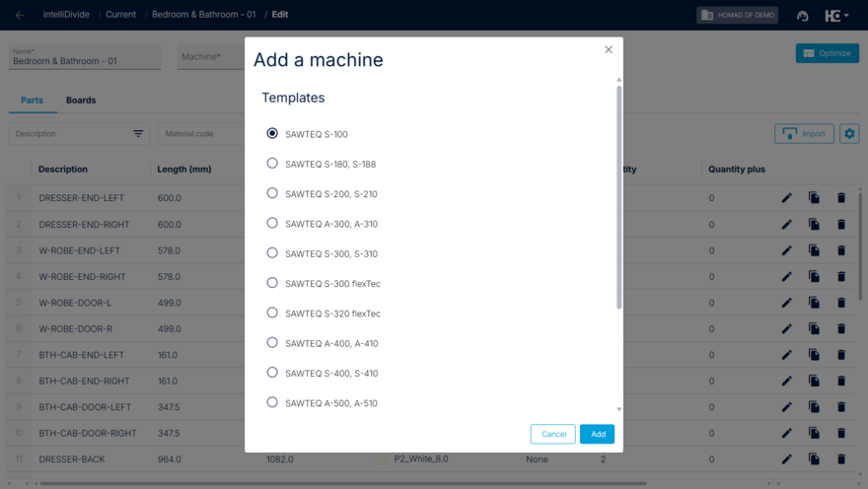The width and height of the screenshot is (868, 489).
Task: Click the intelliDivide breadcrumb link
Action: [66, 15]
